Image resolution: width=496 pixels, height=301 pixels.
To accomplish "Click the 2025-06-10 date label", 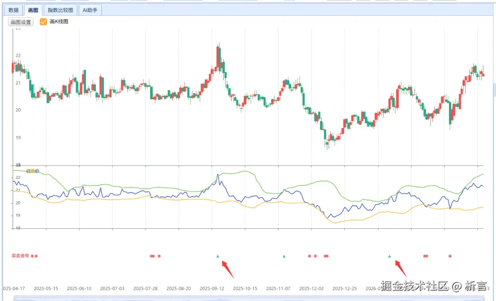I will point(79,288).
